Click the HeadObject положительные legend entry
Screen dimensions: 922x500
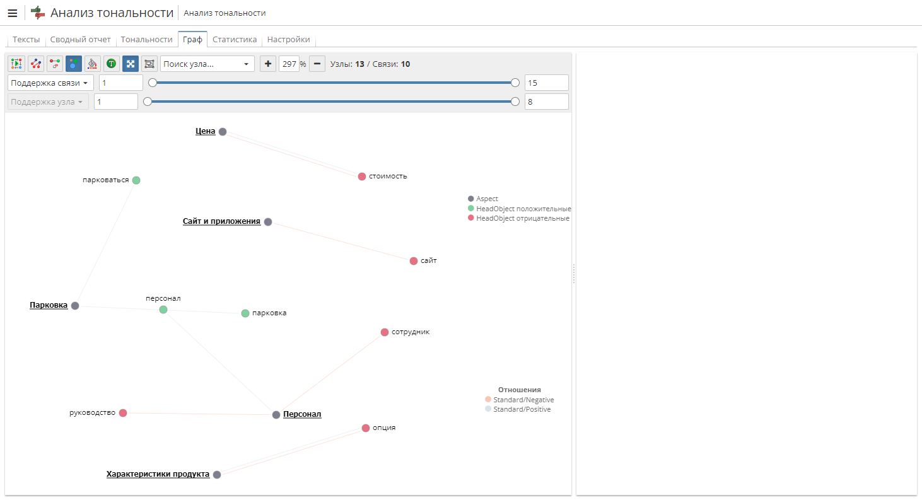click(x=519, y=209)
